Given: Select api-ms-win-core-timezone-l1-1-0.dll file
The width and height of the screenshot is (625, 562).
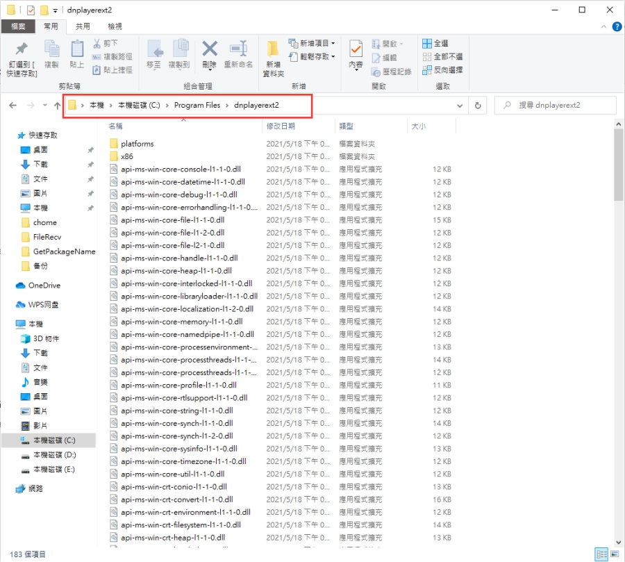Looking at the screenshot, I should [x=183, y=461].
